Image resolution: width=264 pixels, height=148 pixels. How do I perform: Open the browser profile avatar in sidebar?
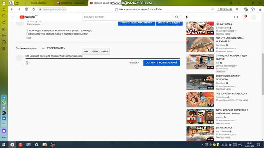click(4, 3)
